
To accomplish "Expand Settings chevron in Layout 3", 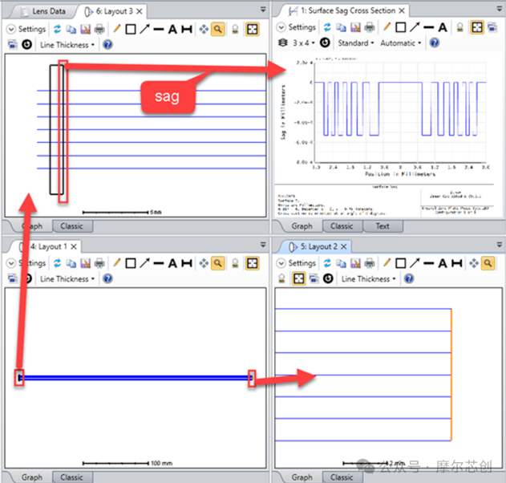I will tap(11, 30).
